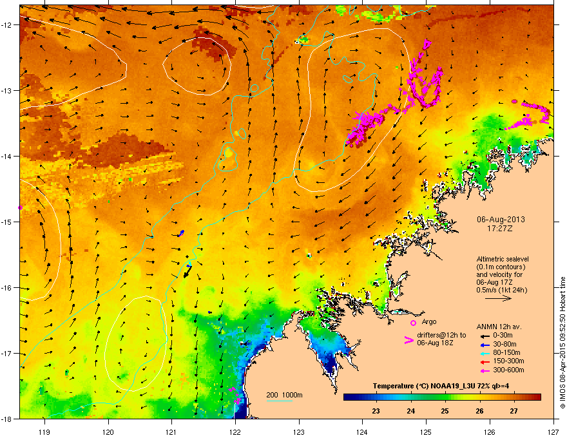Click the Argo magenta circle legend marker
This screenshot has width=567, height=438.
point(413,323)
